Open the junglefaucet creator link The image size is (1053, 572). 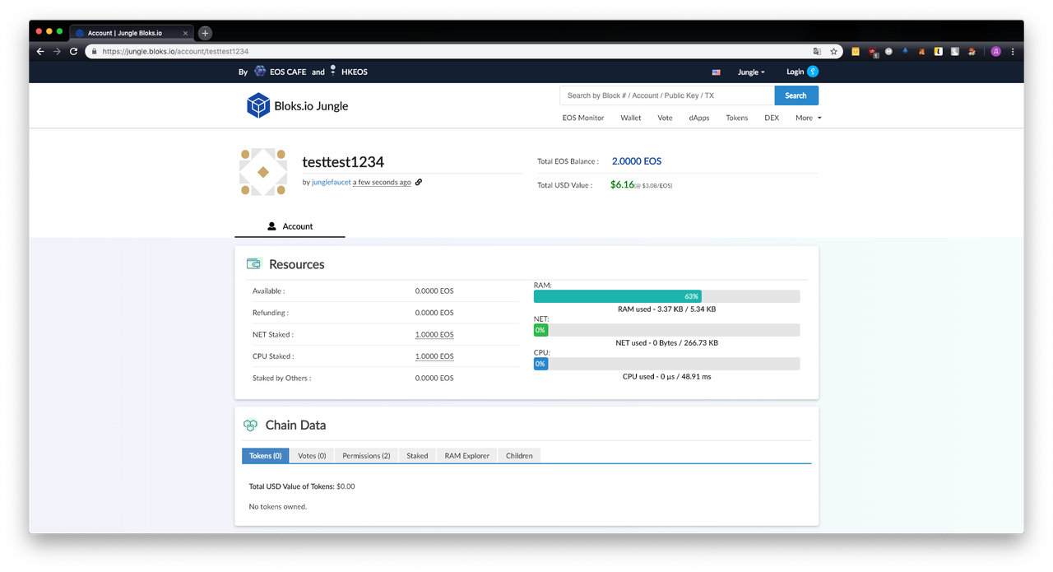click(332, 183)
